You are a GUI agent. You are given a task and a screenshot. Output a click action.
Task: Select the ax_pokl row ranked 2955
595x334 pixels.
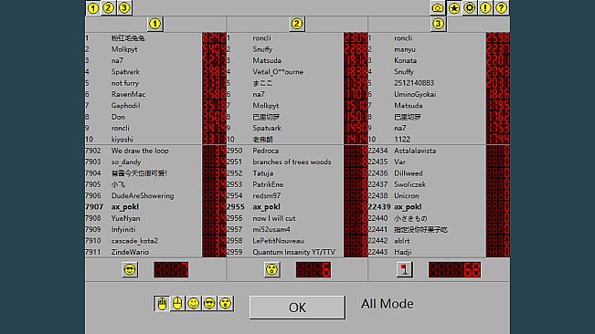(x=297, y=207)
